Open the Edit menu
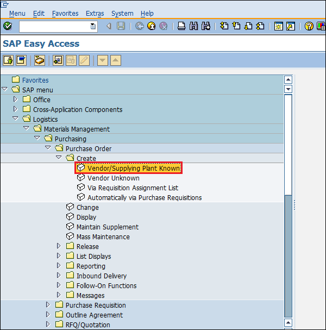This screenshot has height=330, width=326. pyautogui.click(x=39, y=14)
